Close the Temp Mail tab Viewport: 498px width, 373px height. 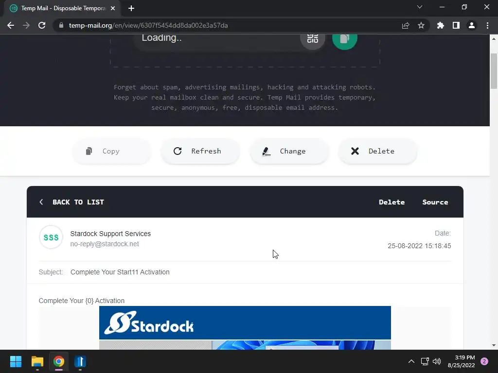point(113,8)
